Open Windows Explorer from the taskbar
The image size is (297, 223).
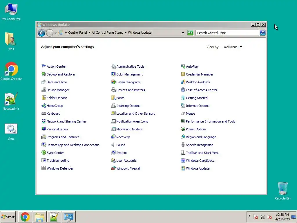coord(40,217)
